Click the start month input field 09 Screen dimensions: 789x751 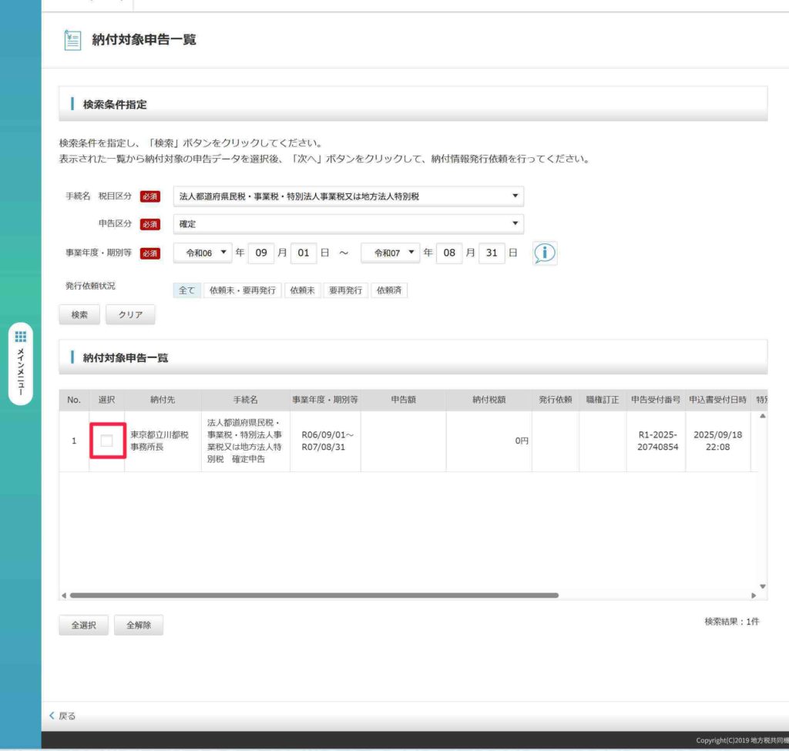261,253
